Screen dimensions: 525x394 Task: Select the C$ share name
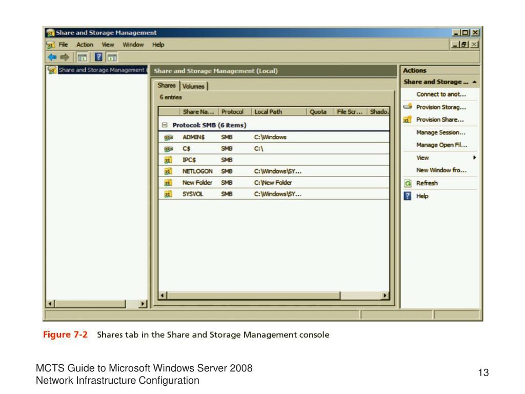187,149
